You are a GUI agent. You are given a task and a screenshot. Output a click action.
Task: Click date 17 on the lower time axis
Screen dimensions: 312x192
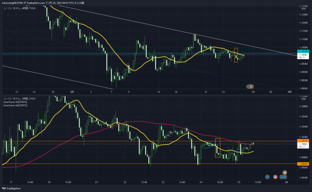pyautogui.click(x=11, y=182)
